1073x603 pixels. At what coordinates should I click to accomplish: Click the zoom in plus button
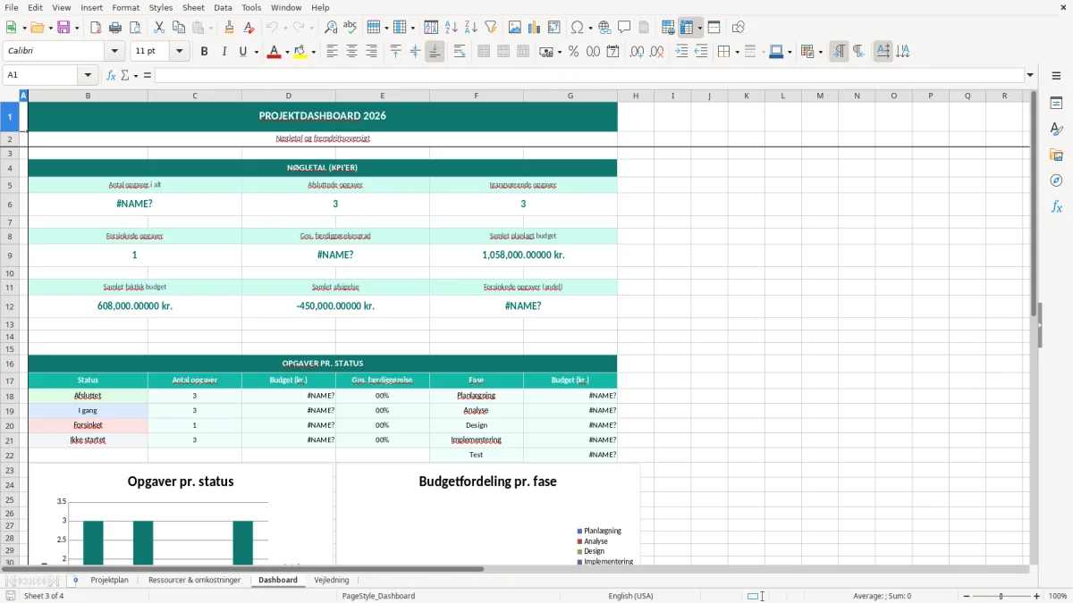1037,596
